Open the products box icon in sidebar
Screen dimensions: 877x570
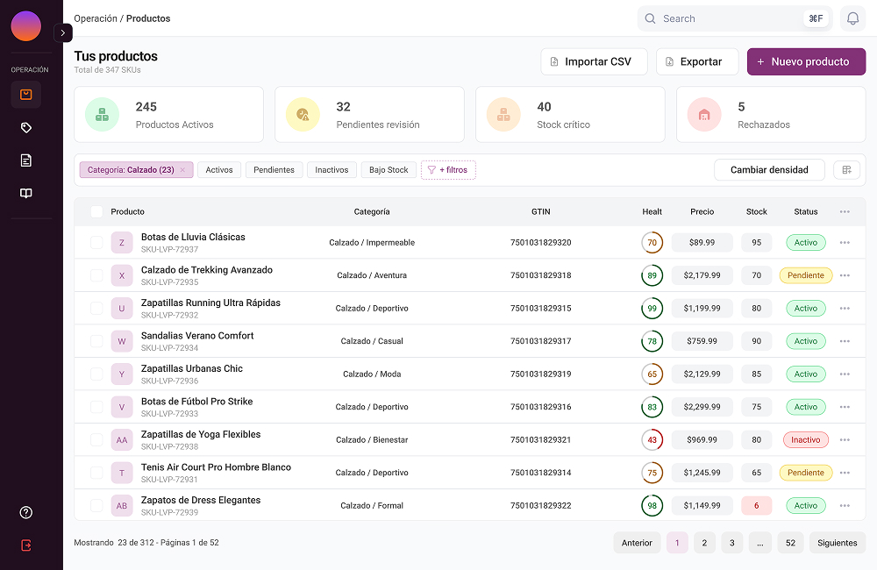(x=25, y=95)
